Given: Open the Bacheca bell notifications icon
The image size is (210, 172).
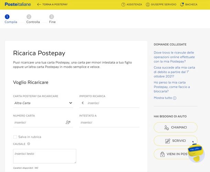Looking at the screenshot, I should tap(182, 4).
